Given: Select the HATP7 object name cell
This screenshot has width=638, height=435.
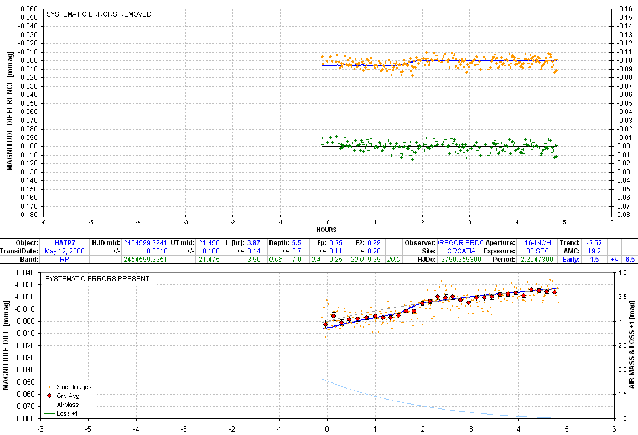Looking at the screenshot, I should pos(64,243).
